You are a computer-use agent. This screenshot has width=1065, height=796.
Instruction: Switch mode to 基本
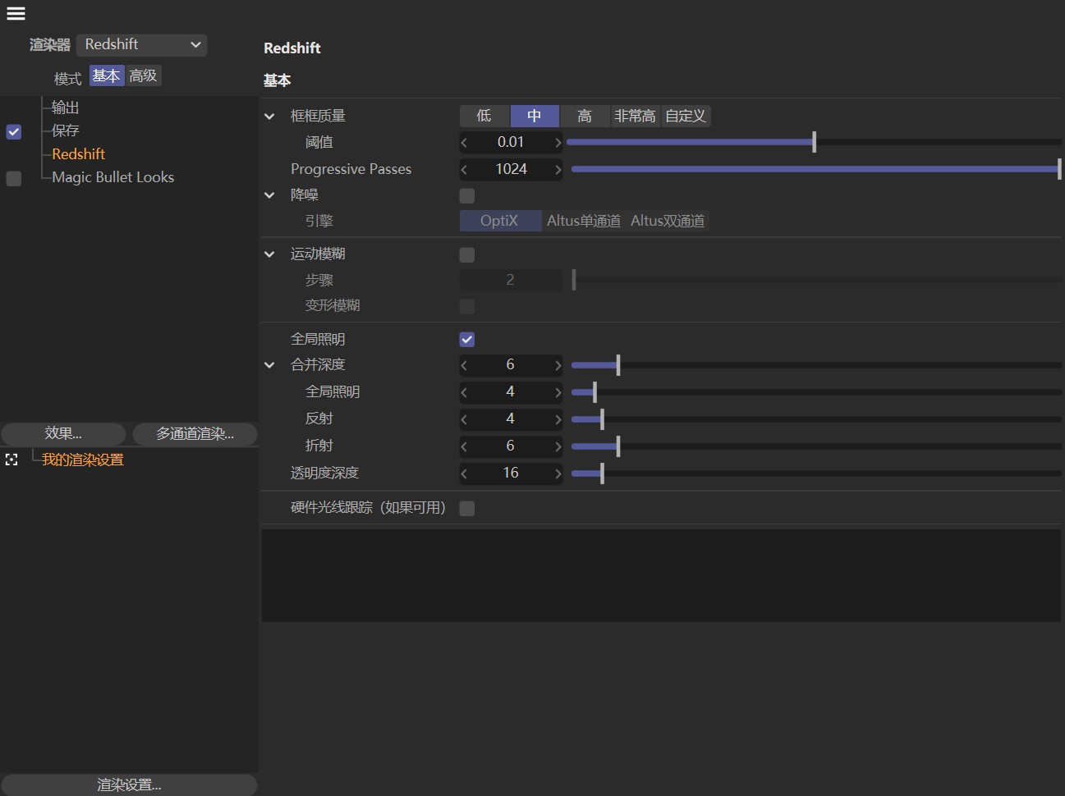107,75
